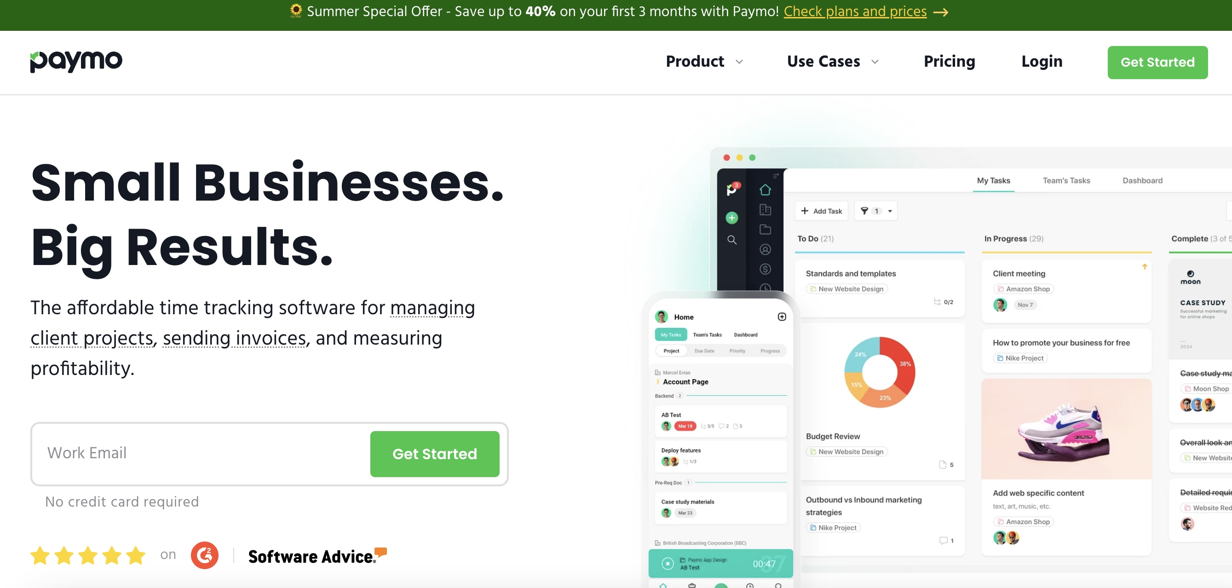Open the filter dropdown arrow next to Add Task
This screenshot has width=1232, height=588.
pyautogui.click(x=890, y=211)
